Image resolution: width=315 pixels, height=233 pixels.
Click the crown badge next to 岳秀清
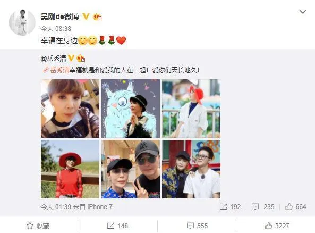coord(81,59)
